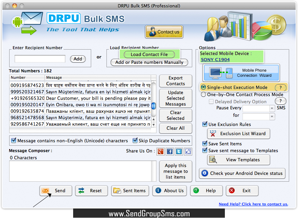Select row with number 009192635874
298x218 pixels.
[x=80, y=111]
